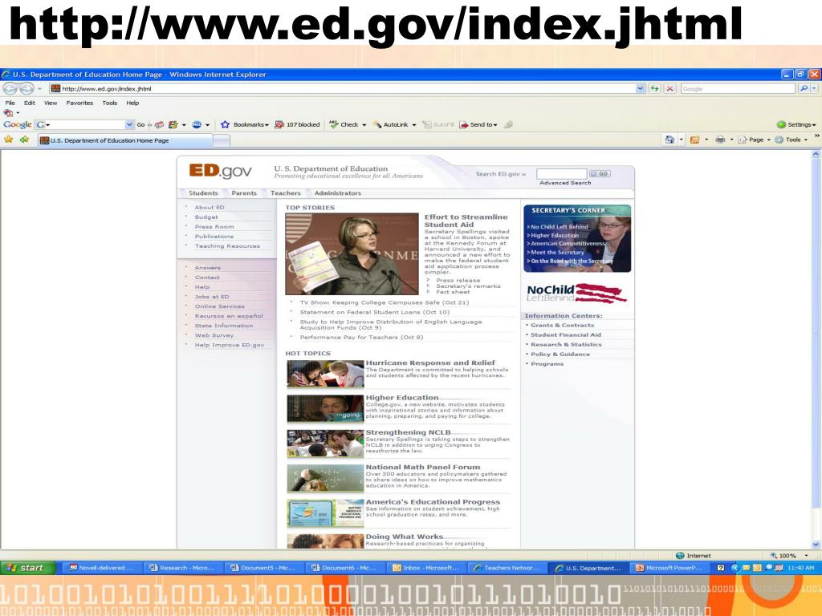Image resolution: width=822 pixels, height=616 pixels.
Task: Click the ABC spell Check icon
Action: (333, 124)
